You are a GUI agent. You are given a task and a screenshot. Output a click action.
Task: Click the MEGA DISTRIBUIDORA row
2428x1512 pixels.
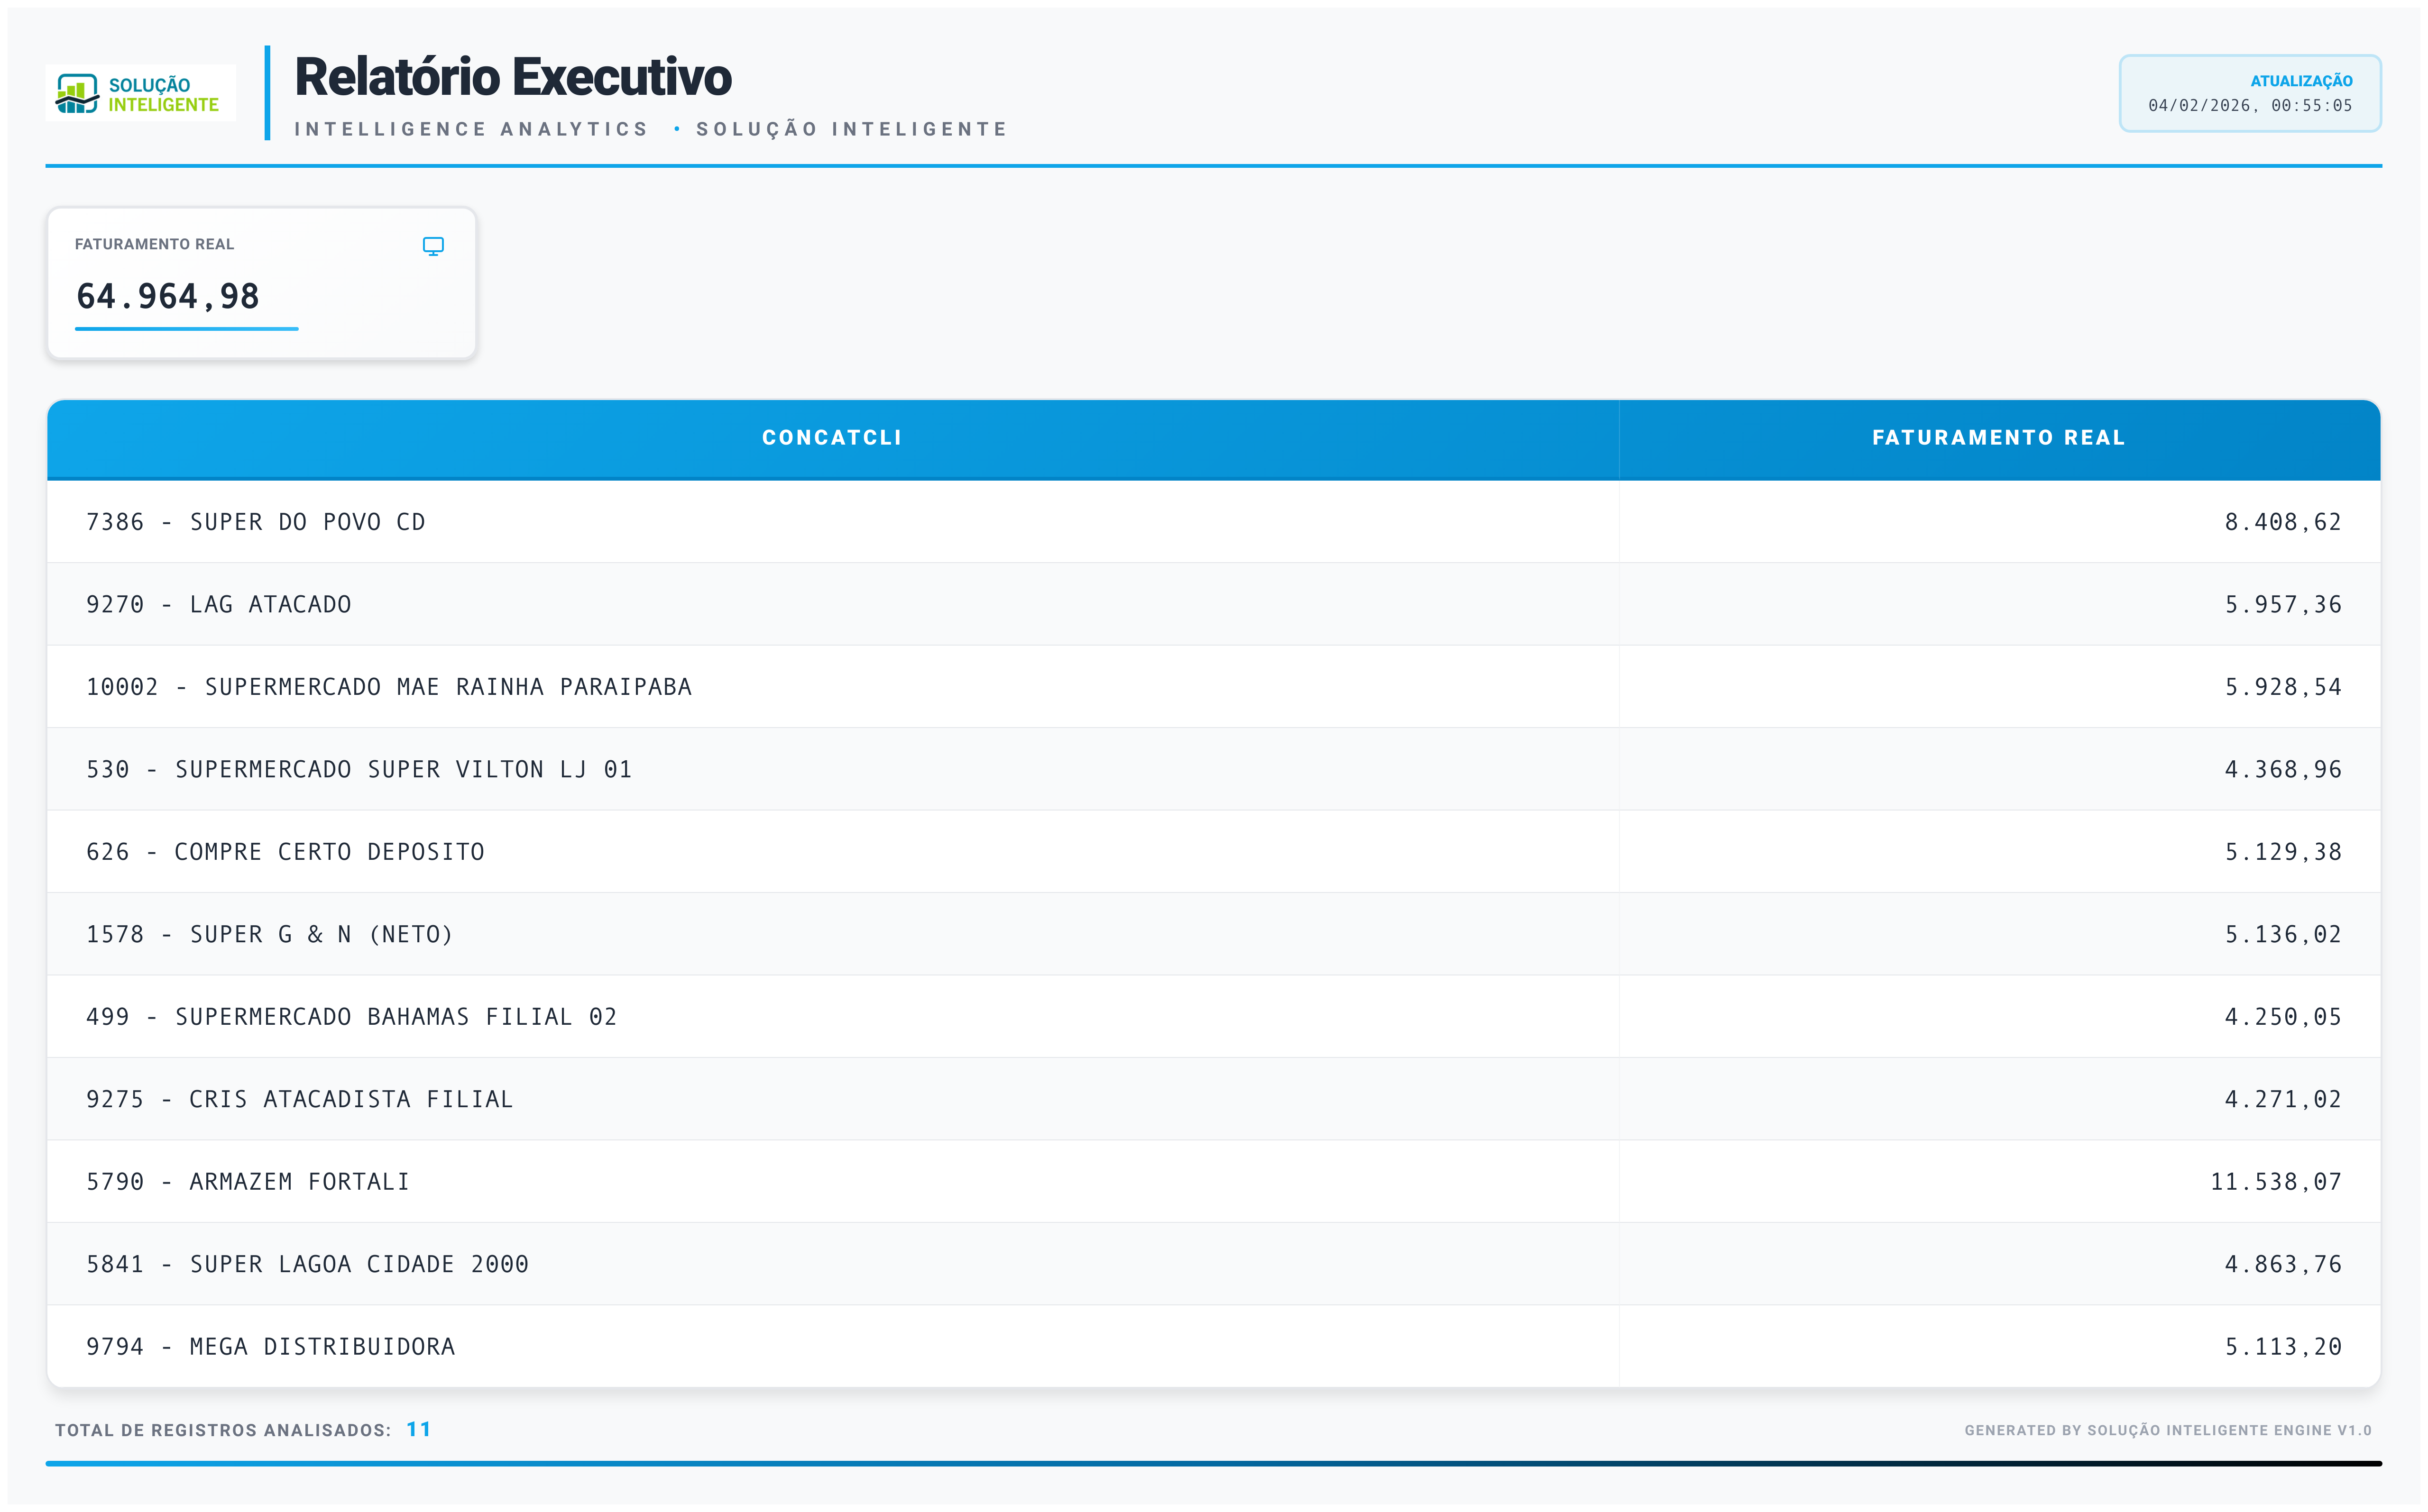[271, 1347]
